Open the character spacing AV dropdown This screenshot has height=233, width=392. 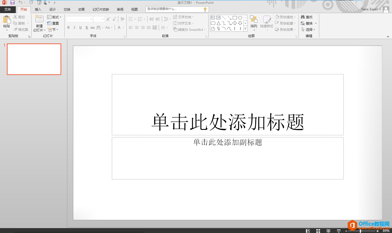tap(100, 28)
